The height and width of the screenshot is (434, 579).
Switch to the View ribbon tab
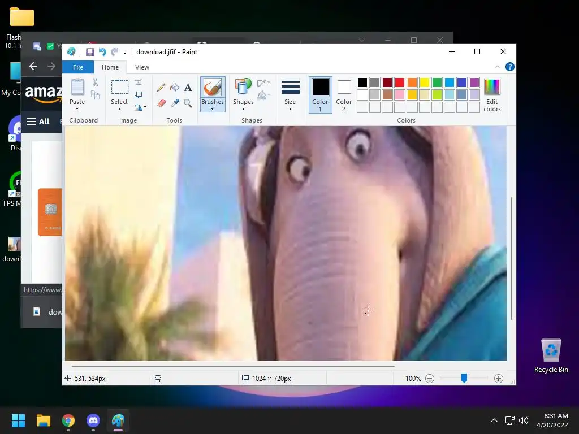tap(142, 67)
